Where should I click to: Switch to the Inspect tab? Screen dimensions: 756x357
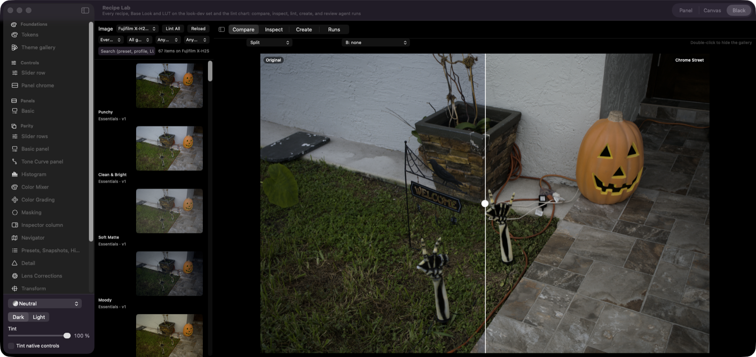[x=274, y=29]
